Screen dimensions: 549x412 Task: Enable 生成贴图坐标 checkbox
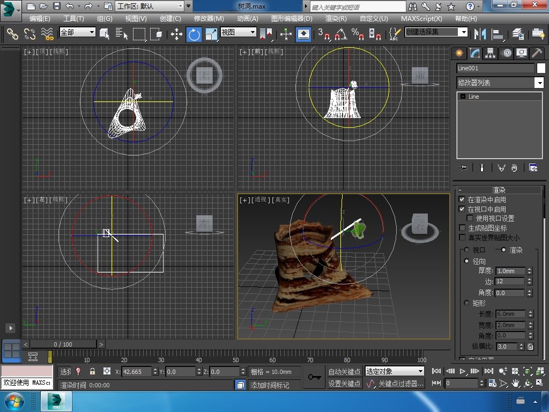[x=462, y=228]
